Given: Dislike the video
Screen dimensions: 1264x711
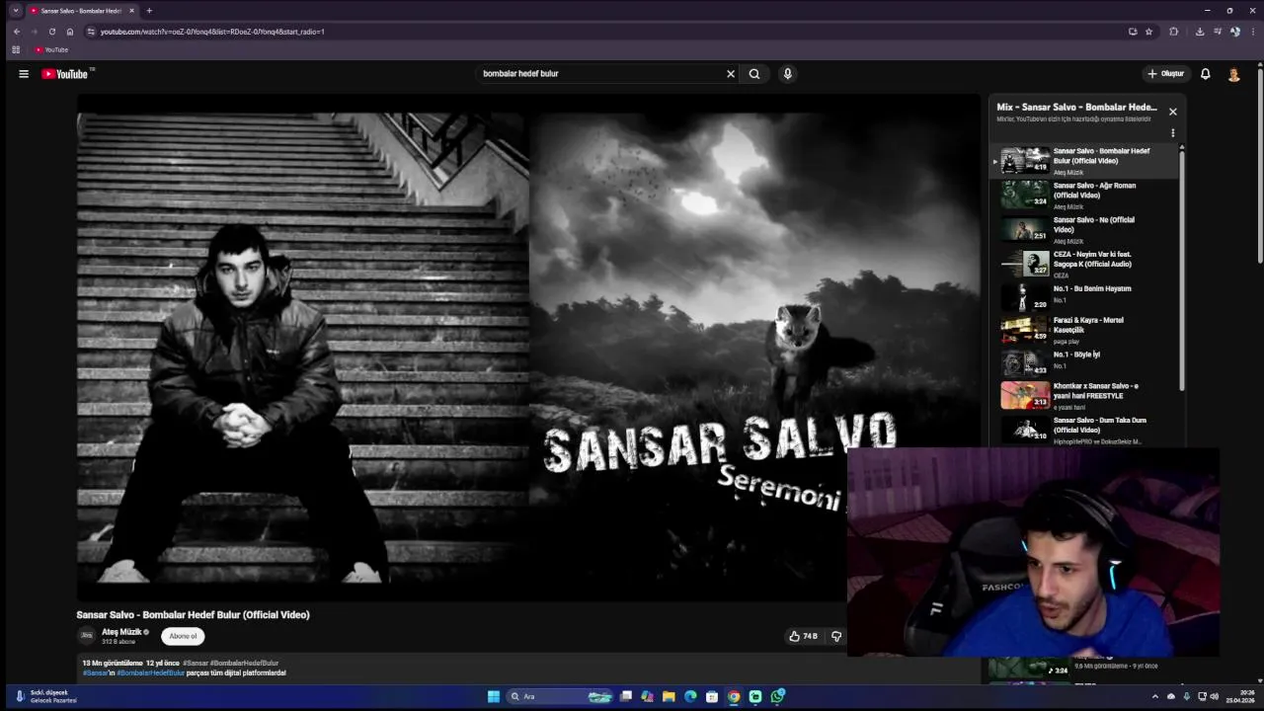Looking at the screenshot, I should point(836,636).
